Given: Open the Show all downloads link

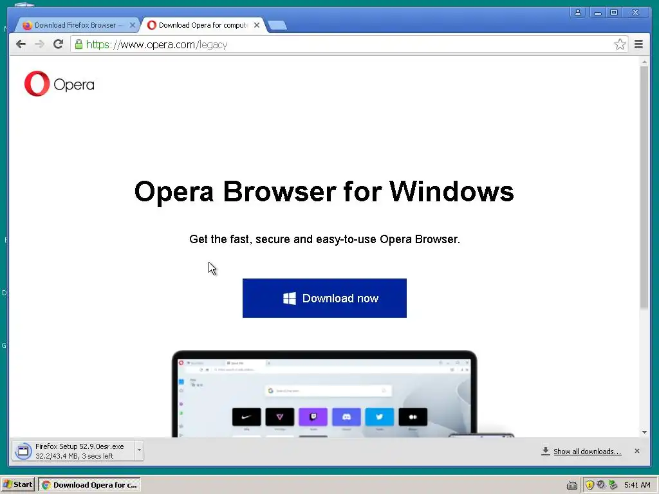Looking at the screenshot, I should [x=587, y=451].
